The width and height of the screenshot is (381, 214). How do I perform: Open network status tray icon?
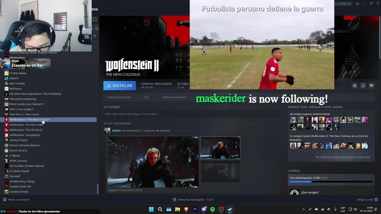click(351, 209)
